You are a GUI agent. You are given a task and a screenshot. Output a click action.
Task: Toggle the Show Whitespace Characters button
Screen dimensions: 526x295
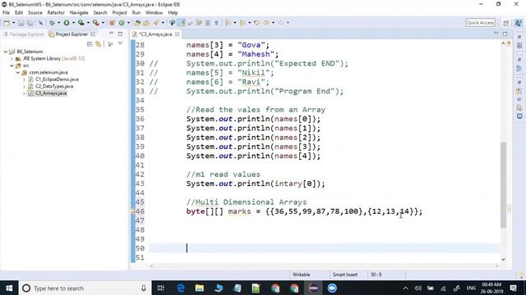pyautogui.click(x=216, y=23)
